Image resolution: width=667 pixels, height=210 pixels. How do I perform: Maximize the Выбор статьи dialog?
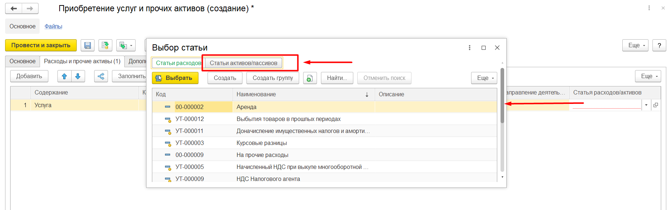(x=483, y=48)
